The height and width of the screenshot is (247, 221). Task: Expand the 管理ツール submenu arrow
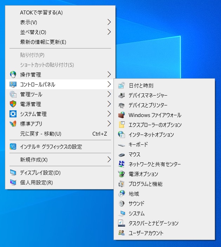(109, 94)
